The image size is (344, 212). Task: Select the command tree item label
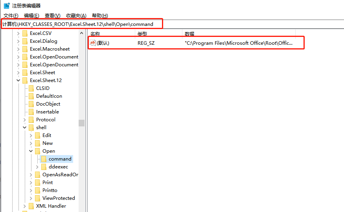tap(60, 159)
